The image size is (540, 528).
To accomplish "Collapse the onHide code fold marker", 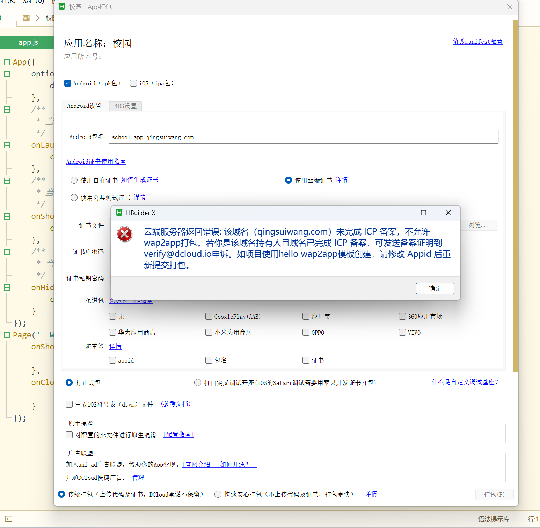I will [7, 288].
